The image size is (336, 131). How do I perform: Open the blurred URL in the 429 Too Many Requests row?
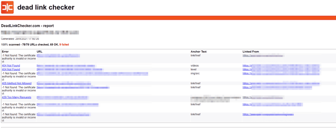coord(63,98)
